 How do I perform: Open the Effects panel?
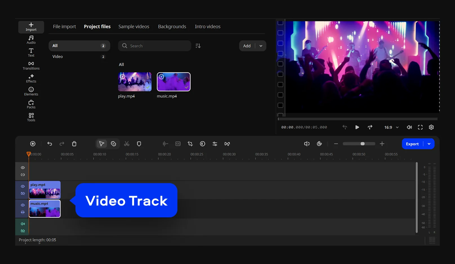point(31,78)
